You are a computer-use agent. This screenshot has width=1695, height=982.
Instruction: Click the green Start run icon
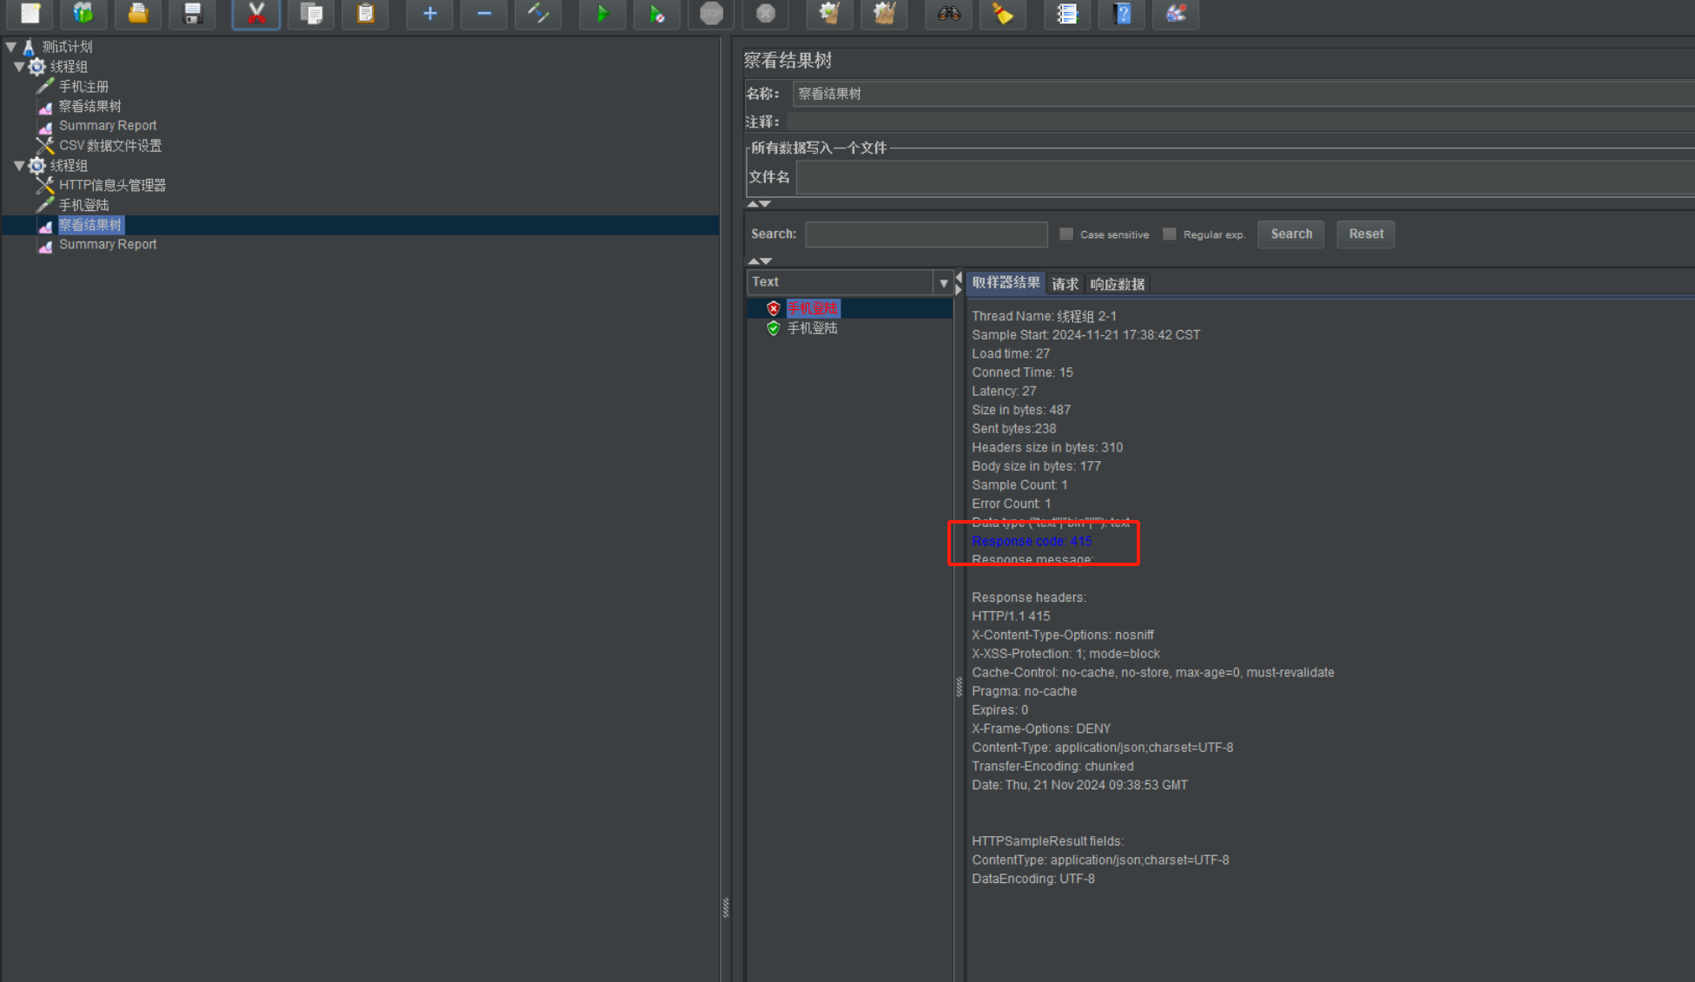[603, 14]
